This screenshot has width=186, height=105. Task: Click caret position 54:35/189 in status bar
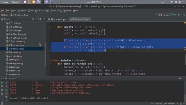point(156,104)
